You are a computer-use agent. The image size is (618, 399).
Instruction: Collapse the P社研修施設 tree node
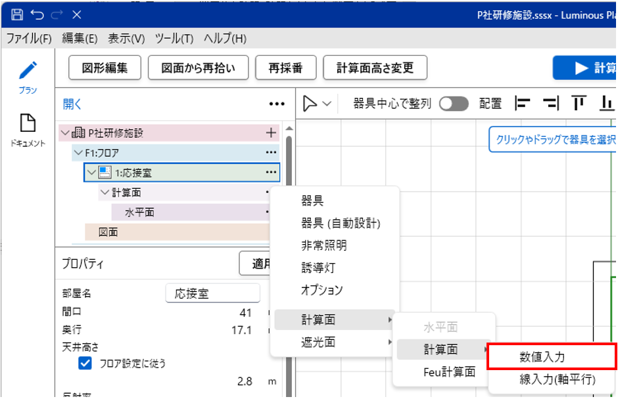click(65, 133)
